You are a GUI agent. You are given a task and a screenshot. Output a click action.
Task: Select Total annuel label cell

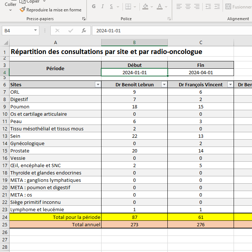pos(55,224)
